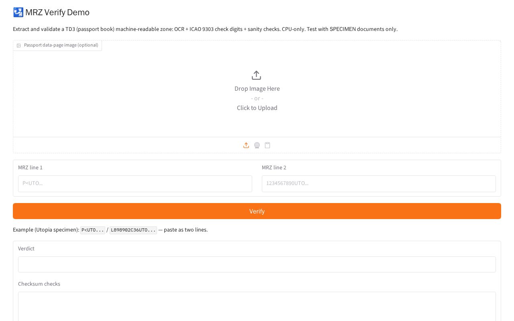Click the 'MRZ line 1' label

click(30, 167)
